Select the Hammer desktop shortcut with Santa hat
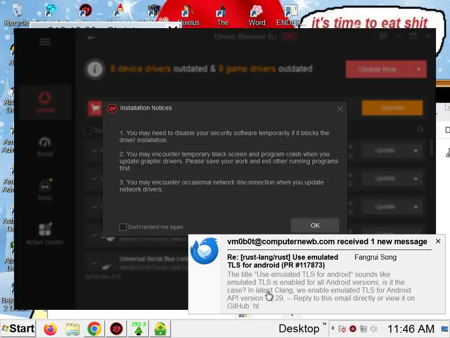The width and height of the screenshot is (450, 338). tap(119, 14)
